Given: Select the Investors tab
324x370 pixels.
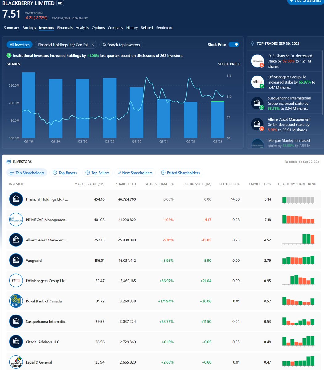Looking at the screenshot, I should [x=47, y=28].
